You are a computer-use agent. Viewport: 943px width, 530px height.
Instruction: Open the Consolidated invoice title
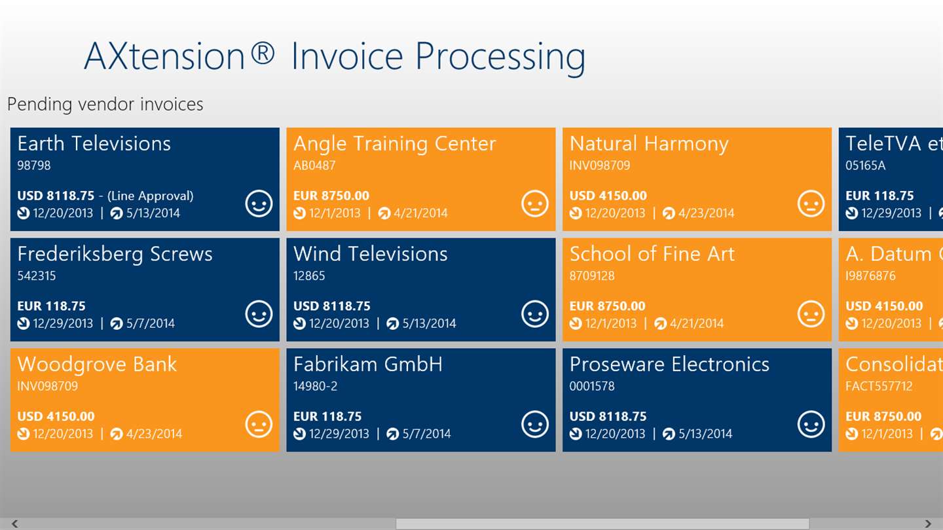point(894,364)
